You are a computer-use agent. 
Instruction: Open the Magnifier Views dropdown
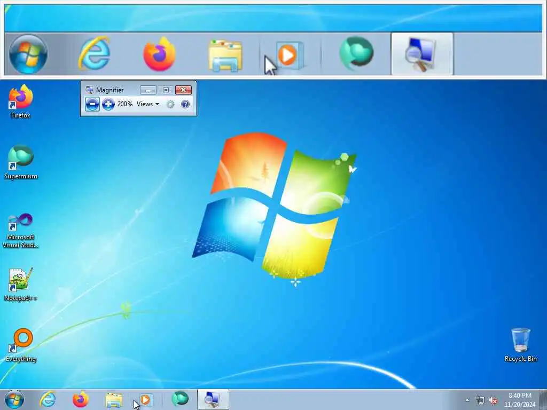coord(148,104)
